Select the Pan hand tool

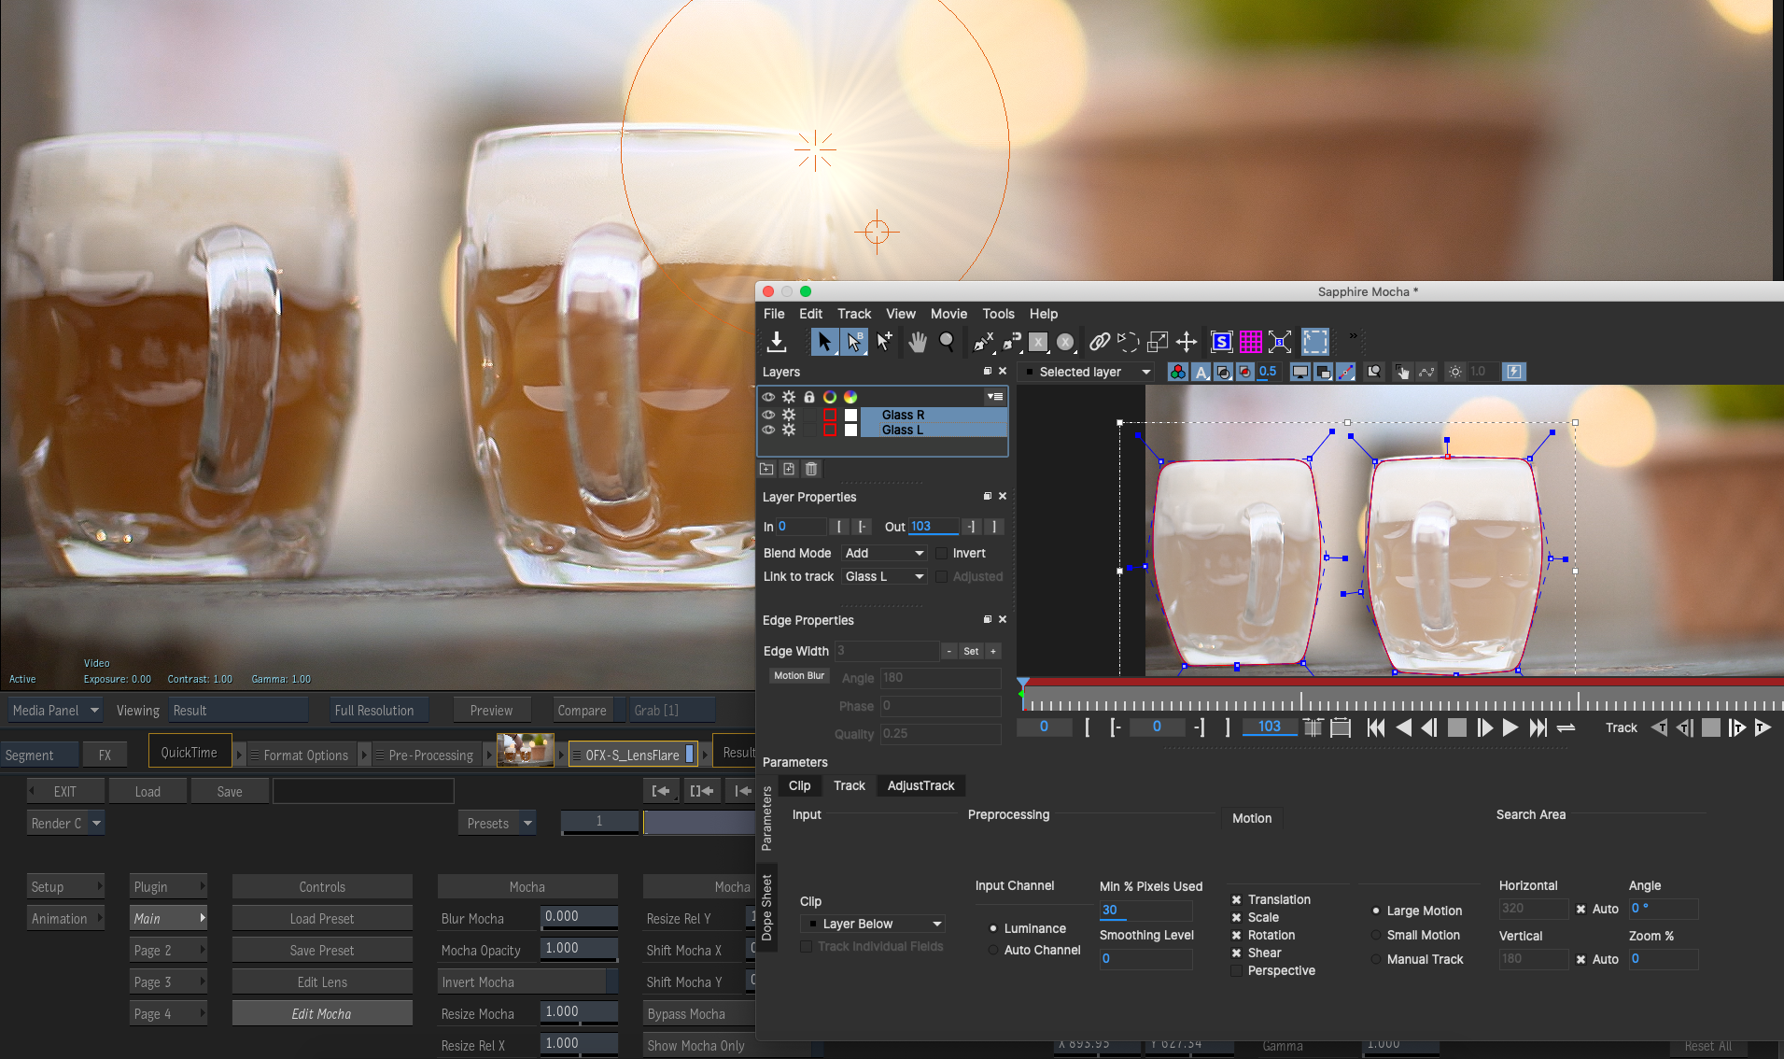coord(918,342)
